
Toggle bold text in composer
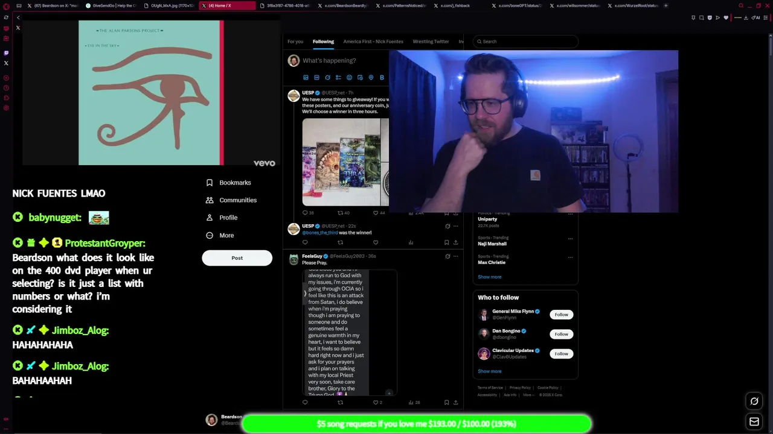382,78
